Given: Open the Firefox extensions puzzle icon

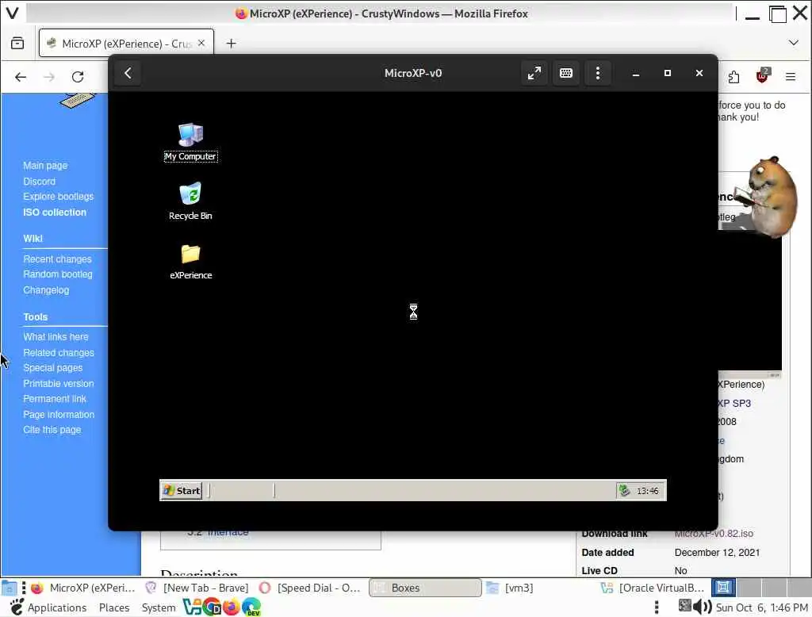Looking at the screenshot, I should click(x=733, y=77).
